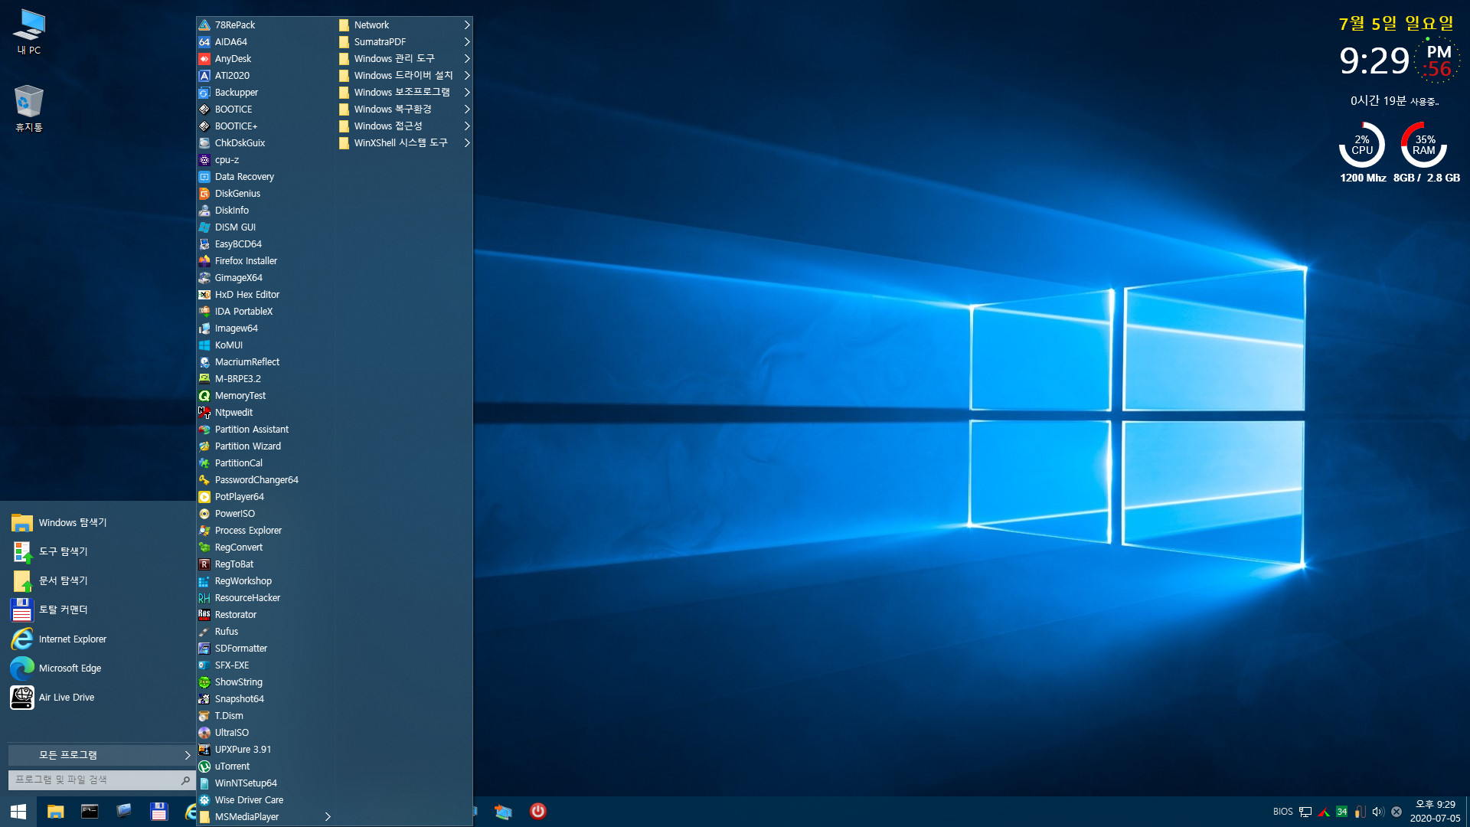Open cpu-z from the programs list
Viewport: 1470px width, 827px height.
tap(265, 160)
